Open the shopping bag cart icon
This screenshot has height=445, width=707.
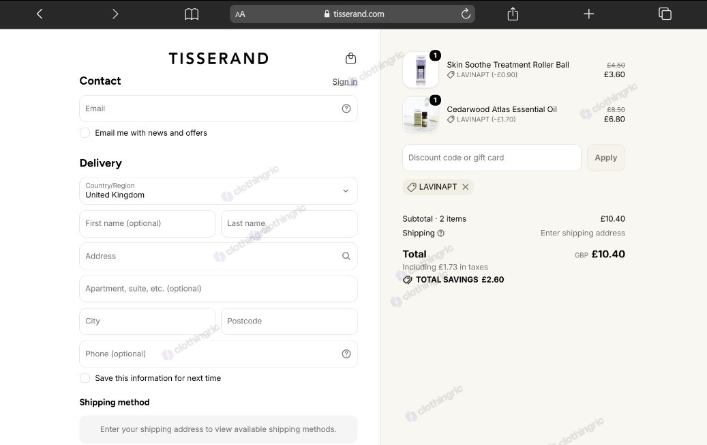pyautogui.click(x=350, y=58)
